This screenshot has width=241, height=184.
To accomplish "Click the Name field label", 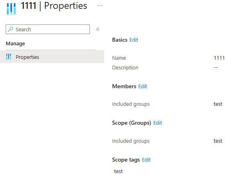I will [119, 58].
